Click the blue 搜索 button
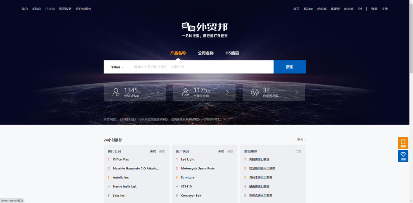 (290, 67)
